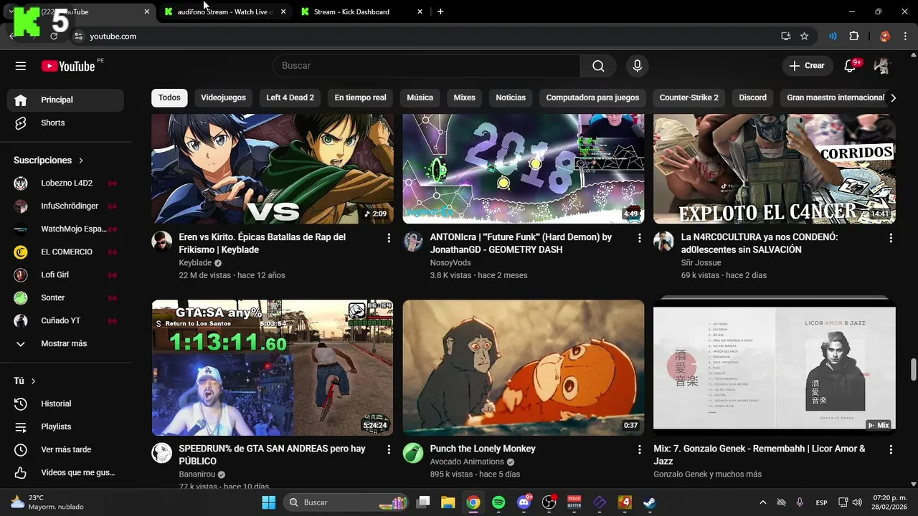The width and height of the screenshot is (918, 516).
Task: Click La N4RC0CULTURA video title
Action: [760, 243]
